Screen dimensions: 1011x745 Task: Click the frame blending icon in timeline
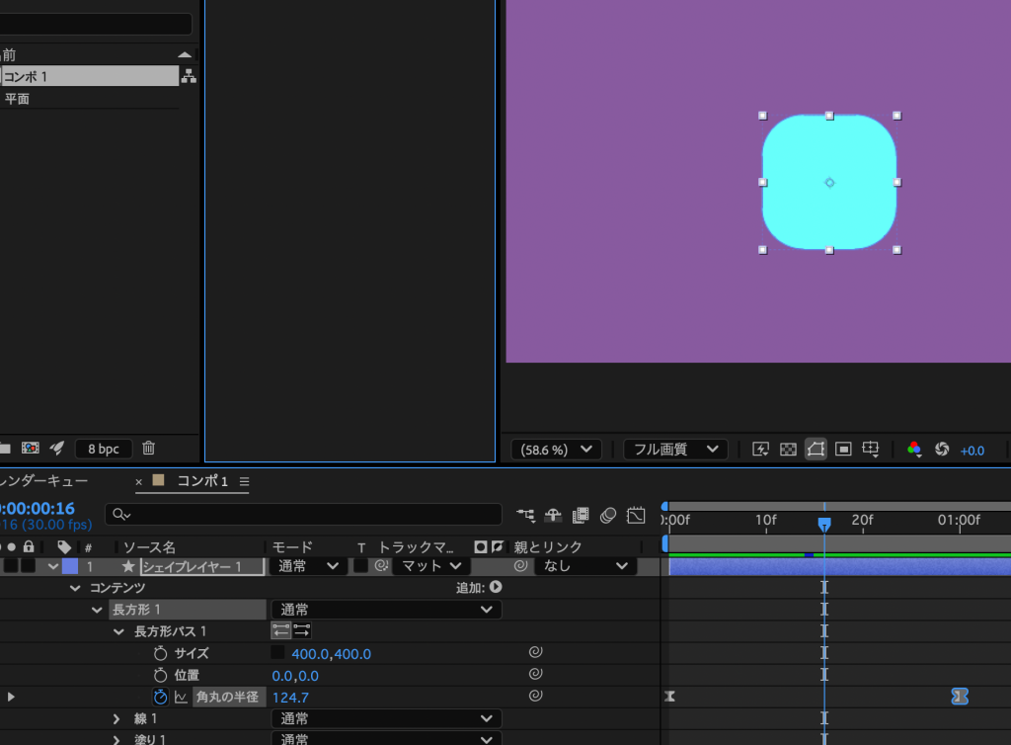581,515
